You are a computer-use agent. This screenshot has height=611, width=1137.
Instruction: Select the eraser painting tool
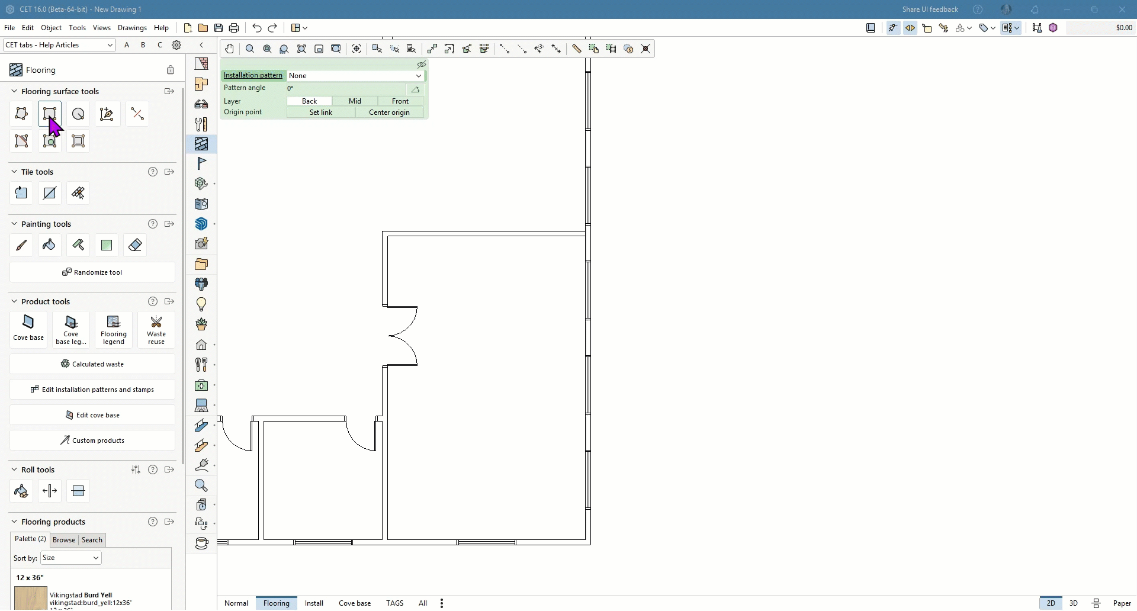coord(135,245)
